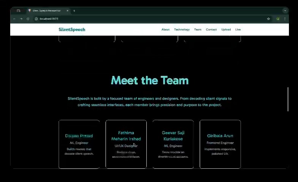Open the Live nav link

238,30
